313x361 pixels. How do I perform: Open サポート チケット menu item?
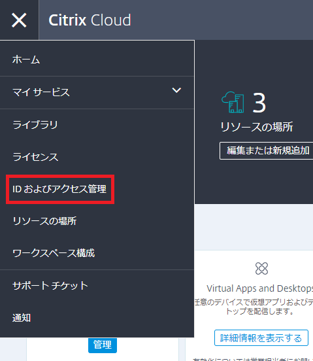[97, 286]
